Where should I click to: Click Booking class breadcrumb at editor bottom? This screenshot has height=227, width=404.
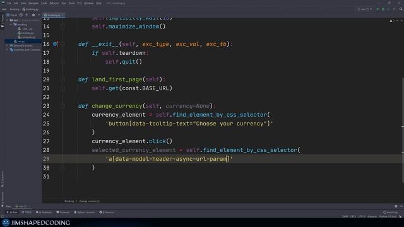(x=69, y=201)
